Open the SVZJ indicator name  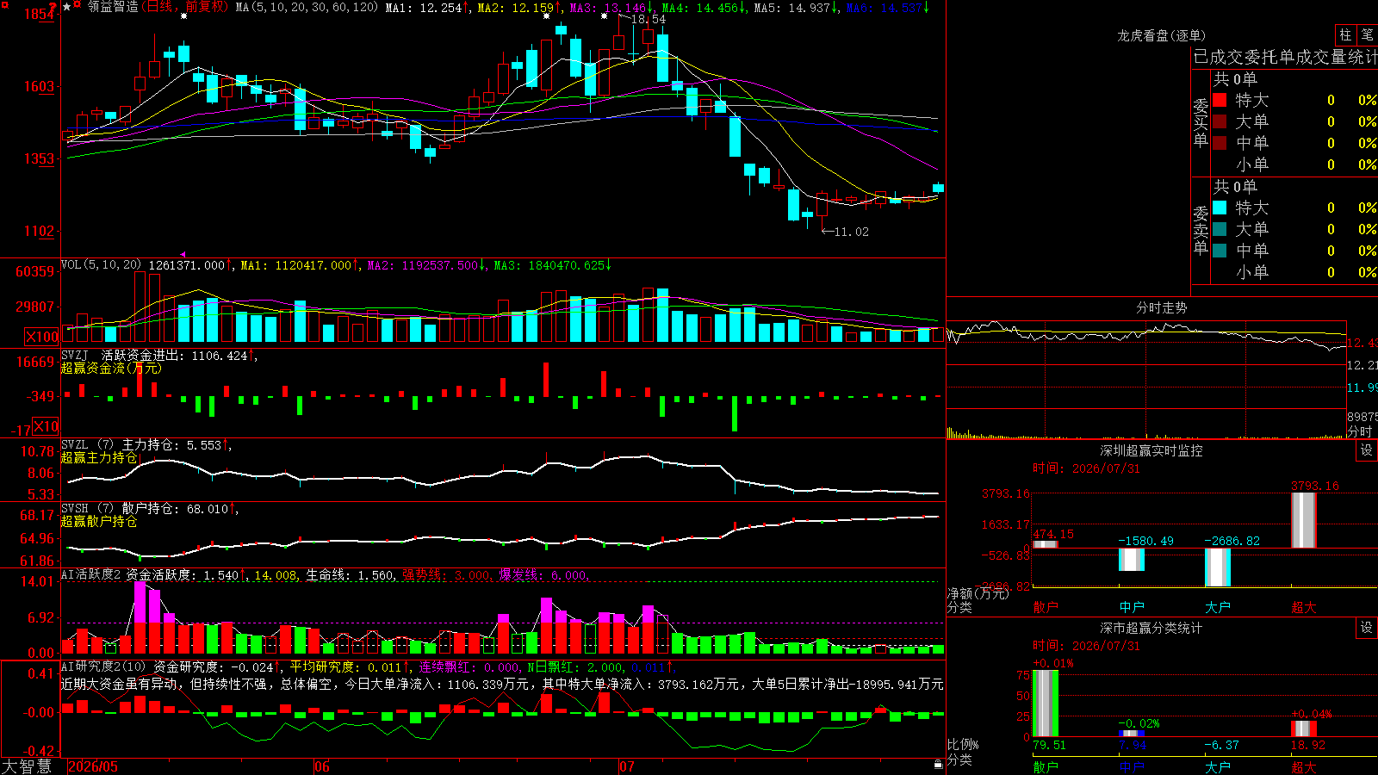(x=75, y=355)
